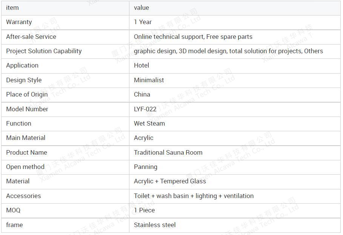The width and height of the screenshot is (343, 235).
Task: Click the '1 Year' warranty value
Action: (143, 22)
